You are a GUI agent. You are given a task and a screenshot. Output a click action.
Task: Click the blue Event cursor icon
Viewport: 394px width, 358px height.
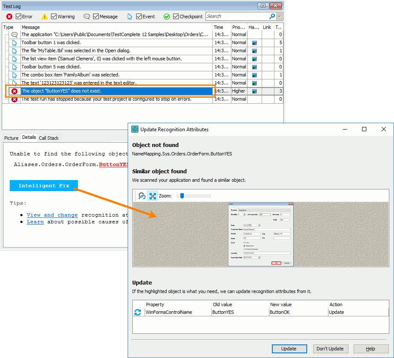click(x=130, y=16)
